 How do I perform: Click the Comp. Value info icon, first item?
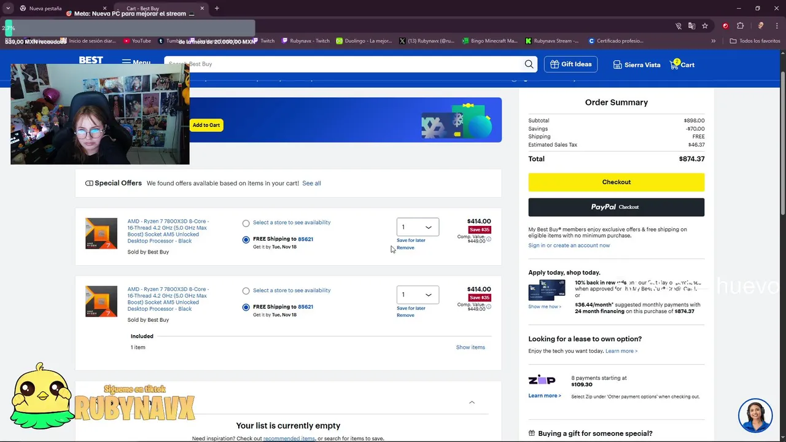(x=489, y=239)
